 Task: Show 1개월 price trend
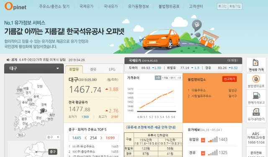165,78
